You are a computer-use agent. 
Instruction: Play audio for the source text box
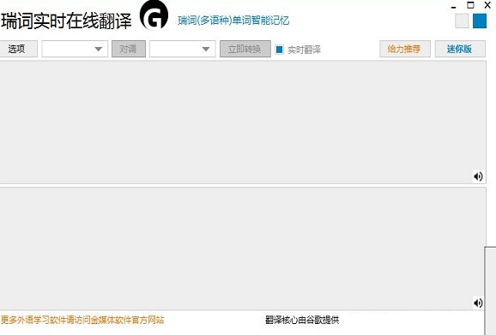(x=478, y=176)
